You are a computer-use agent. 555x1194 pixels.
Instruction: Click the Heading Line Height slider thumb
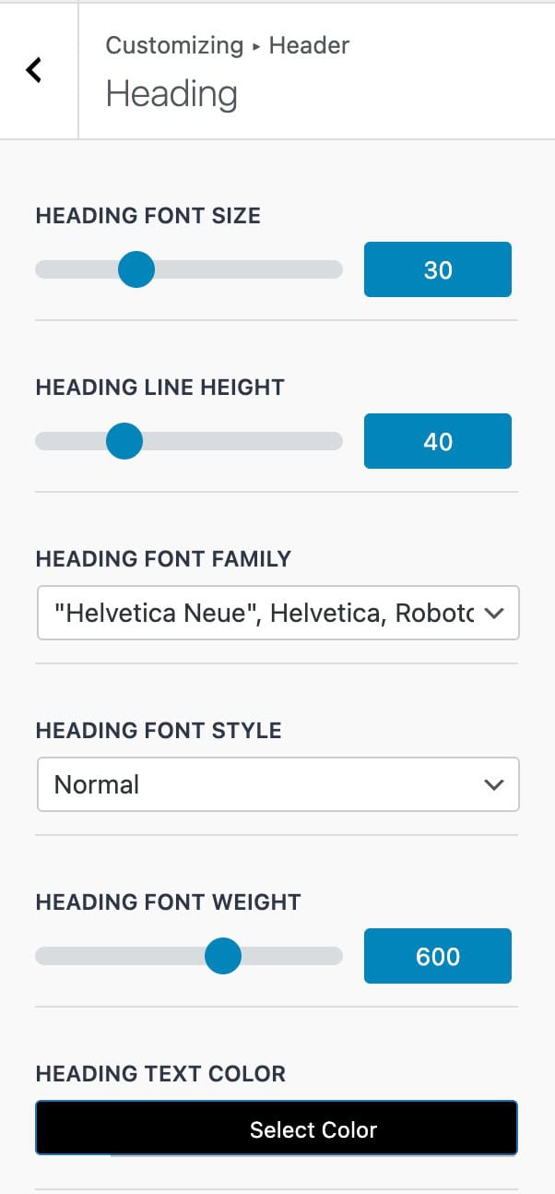[124, 441]
